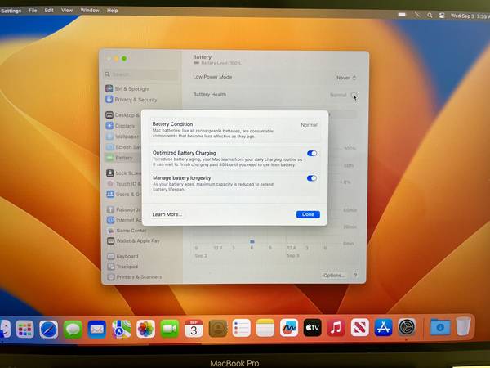Viewport: 490px width, 368px height.
Task: Launch Messages app in the Dock
Action: [73, 329]
